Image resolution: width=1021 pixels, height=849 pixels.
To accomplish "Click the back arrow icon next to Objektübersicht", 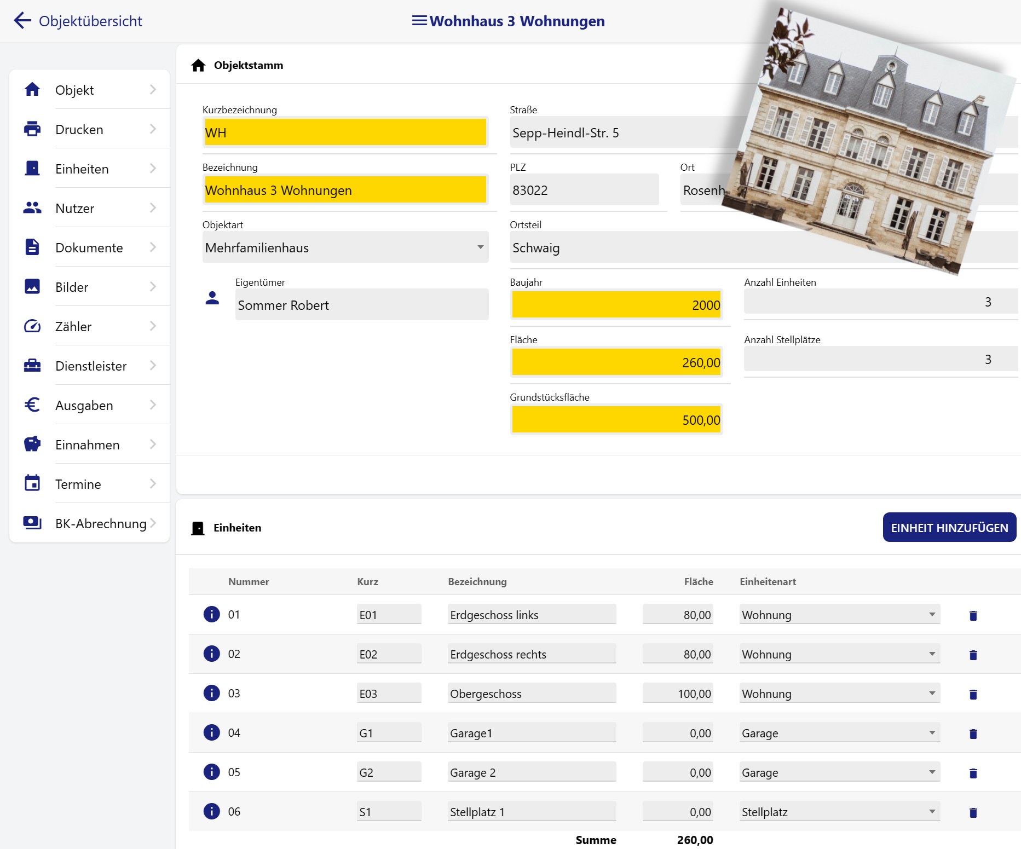I will click(x=22, y=21).
